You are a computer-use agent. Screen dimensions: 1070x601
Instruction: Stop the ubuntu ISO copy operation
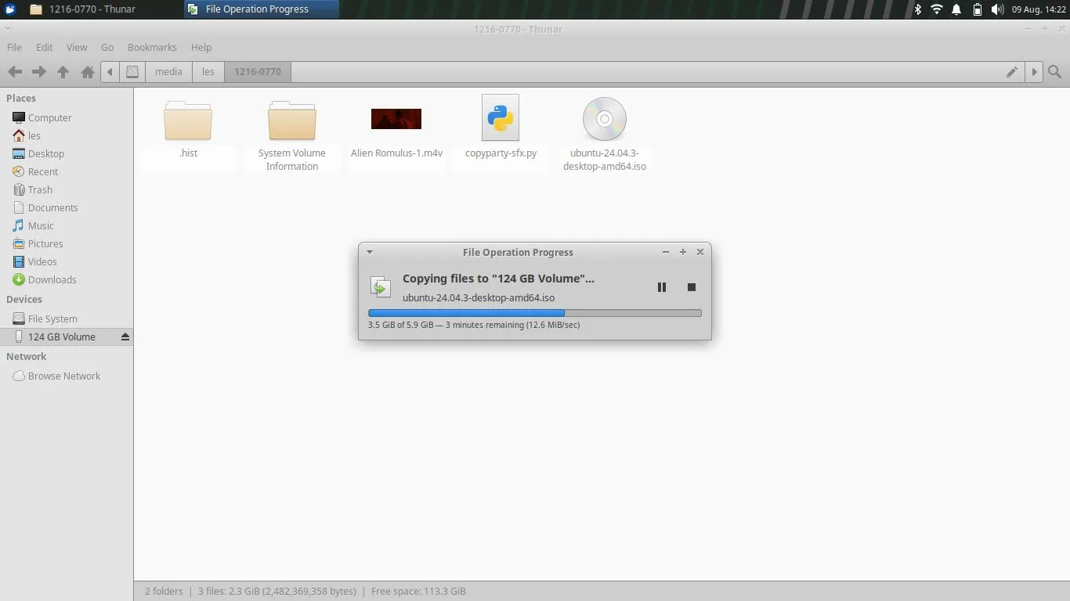point(692,287)
